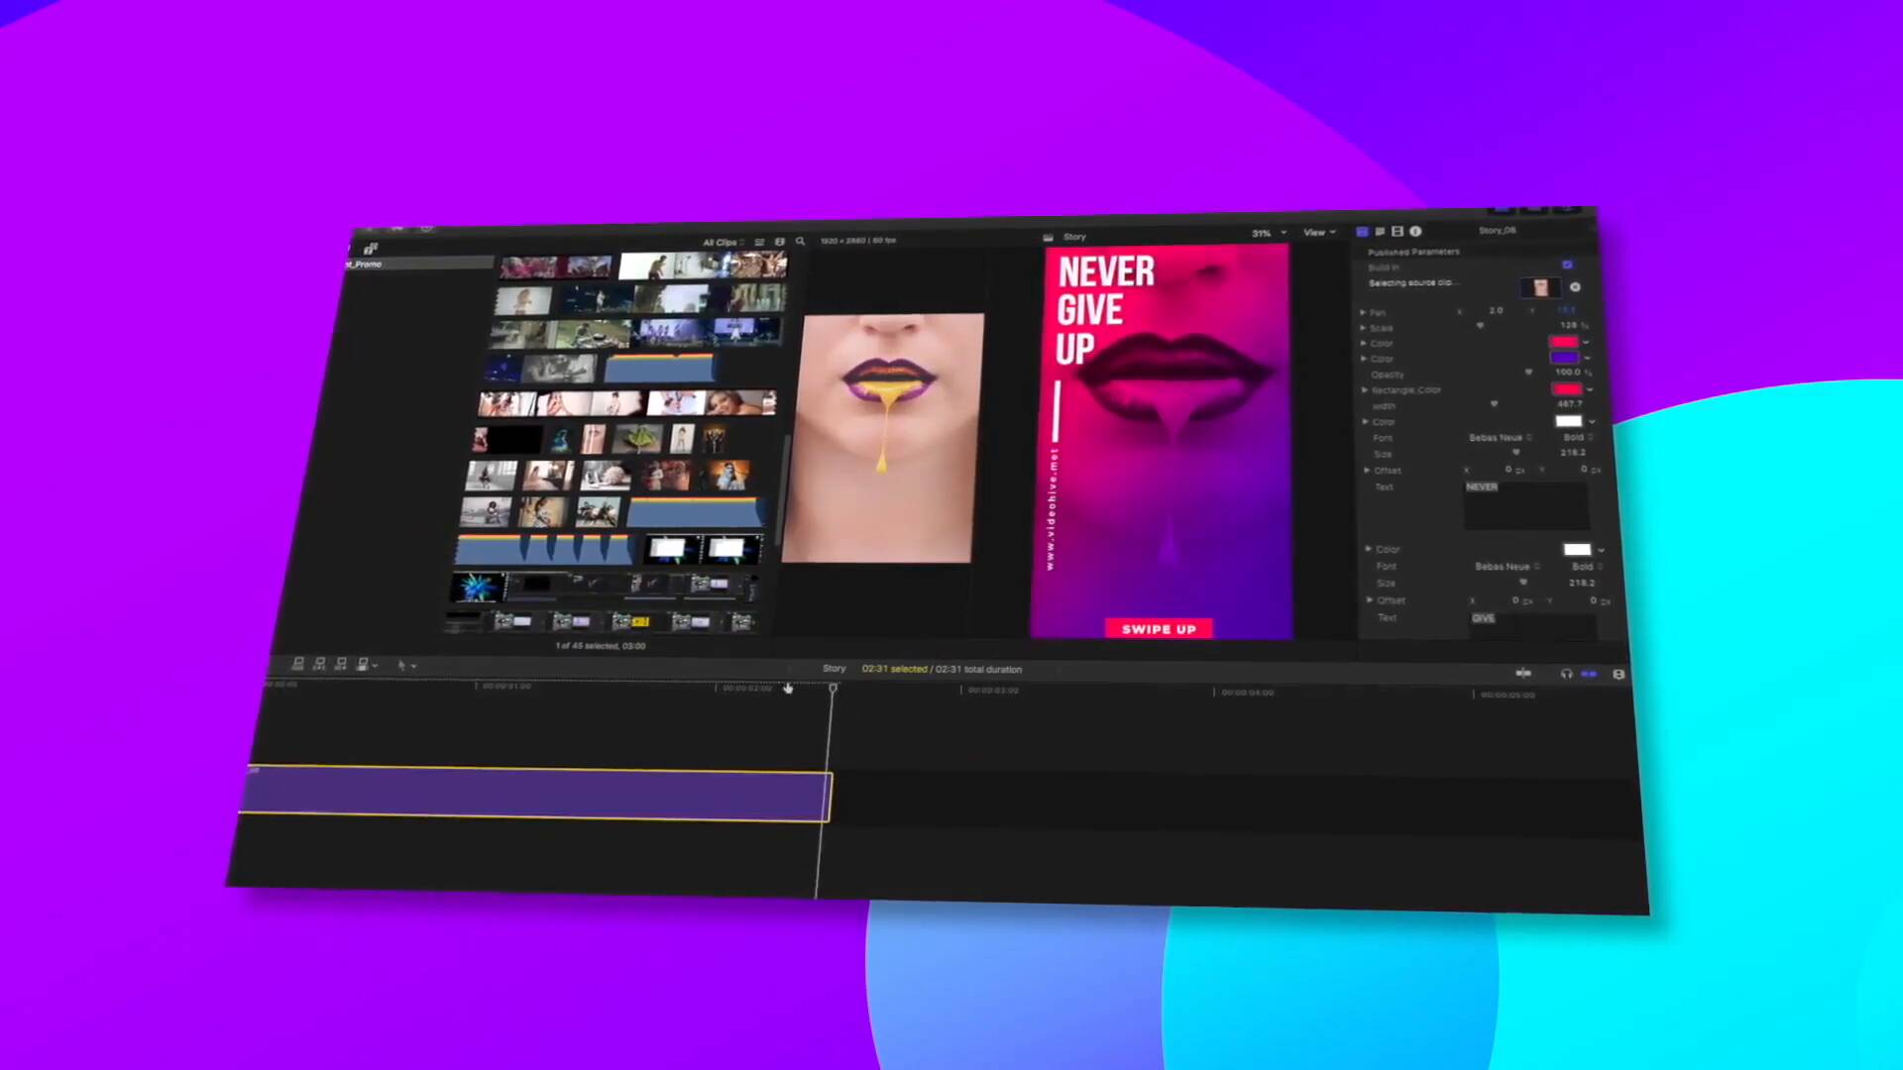Click the overwrite clip edit icon
The height and width of the screenshot is (1070, 1903).
pos(363,664)
